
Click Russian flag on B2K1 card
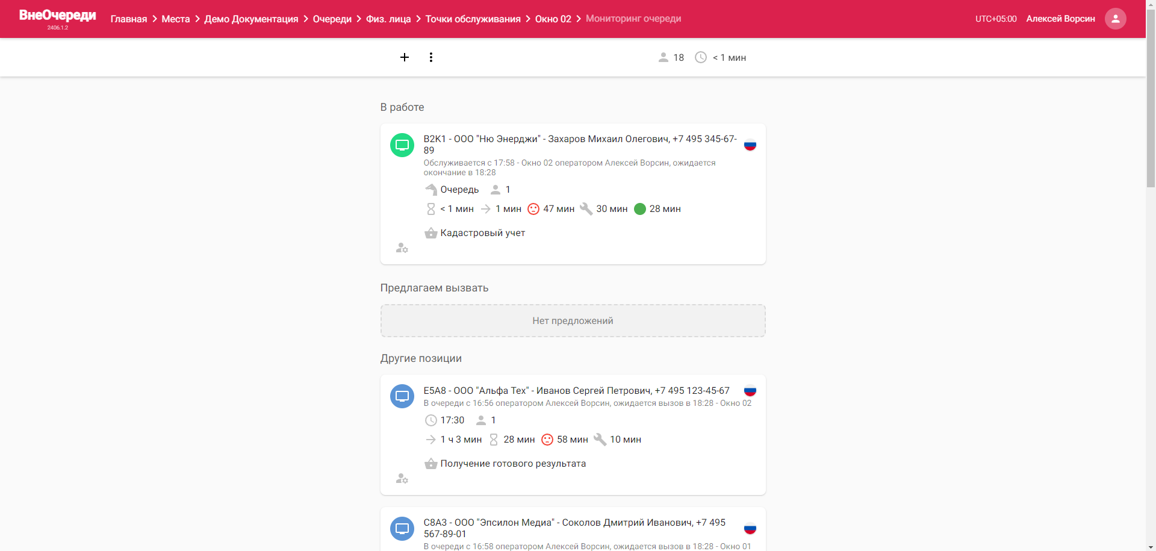(x=750, y=145)
